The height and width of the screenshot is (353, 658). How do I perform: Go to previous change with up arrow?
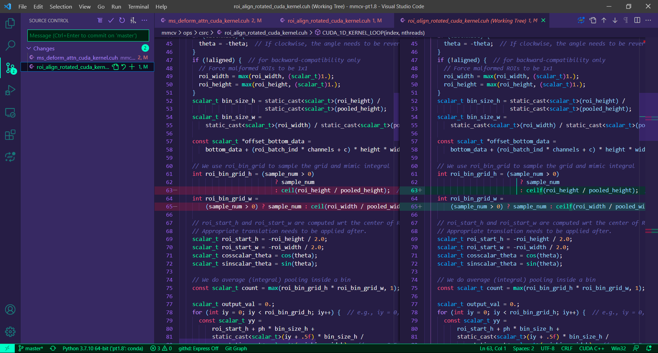click(x=604, y=21)
